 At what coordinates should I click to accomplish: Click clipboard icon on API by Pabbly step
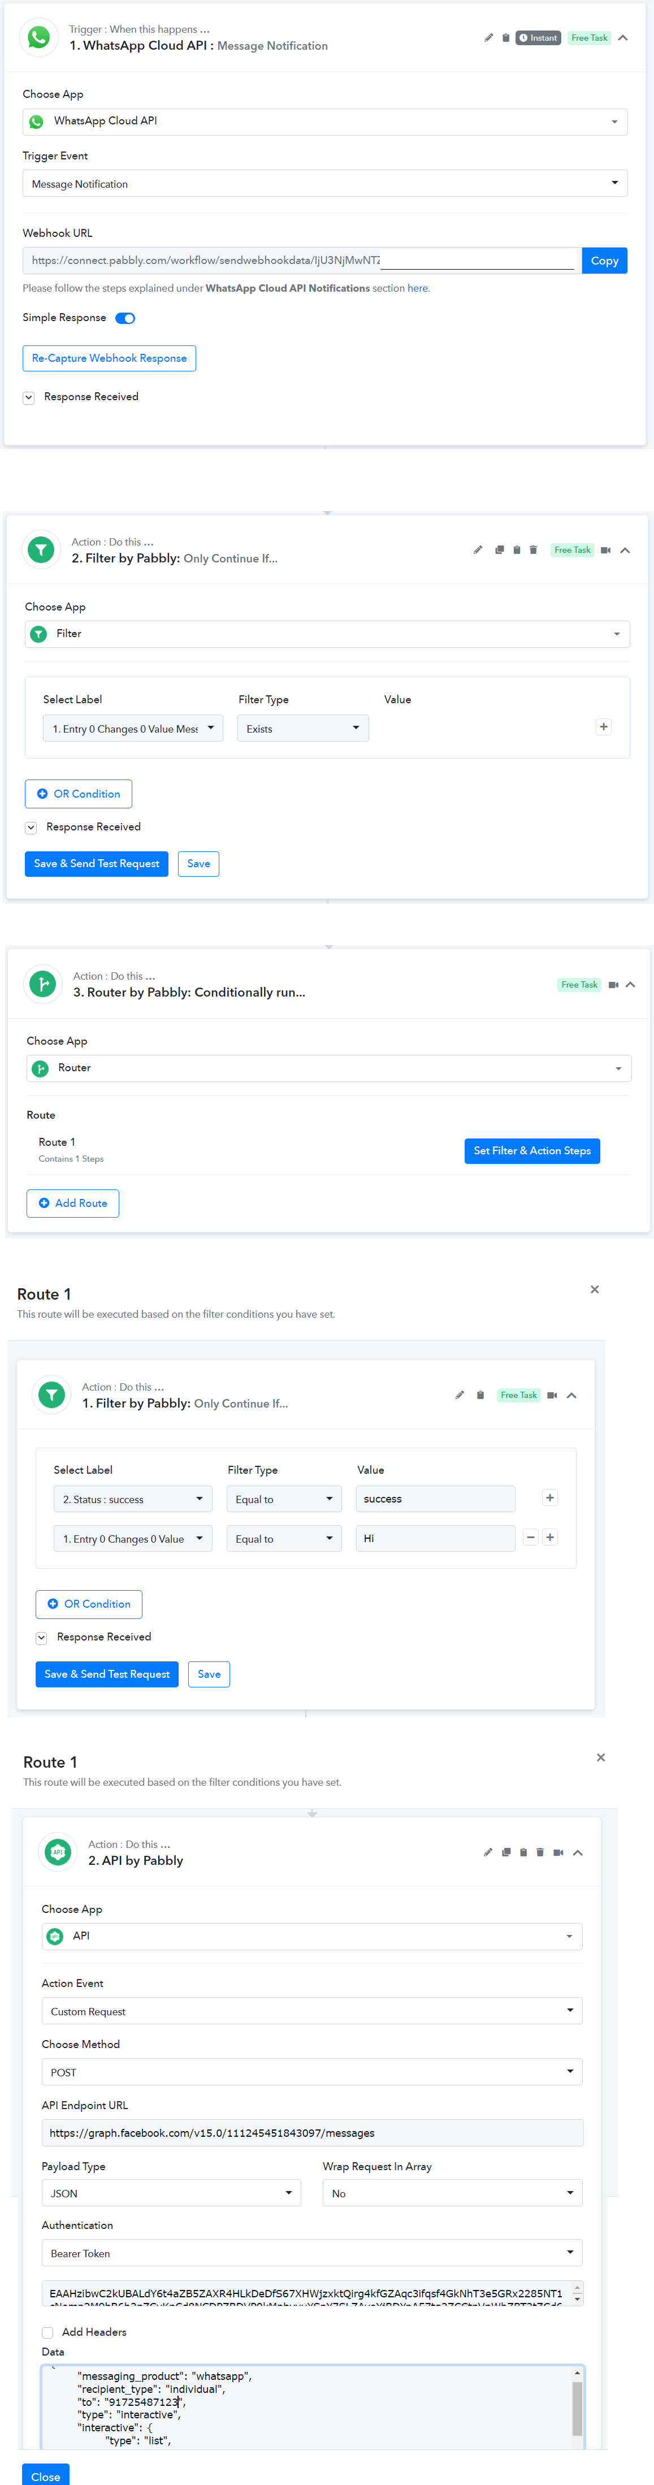click(523, 1852)
